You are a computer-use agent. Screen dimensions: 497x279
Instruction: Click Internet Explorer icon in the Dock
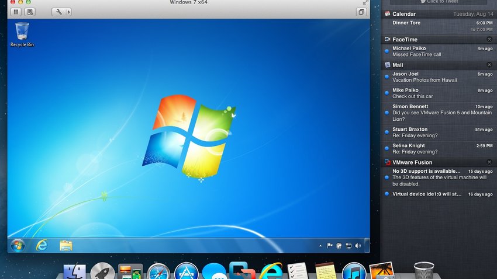(x=271, y=271)
